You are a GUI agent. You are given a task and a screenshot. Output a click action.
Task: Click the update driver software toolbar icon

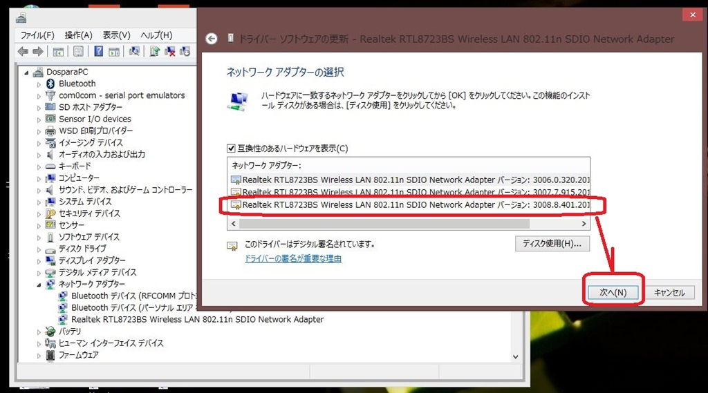[154, 51]
